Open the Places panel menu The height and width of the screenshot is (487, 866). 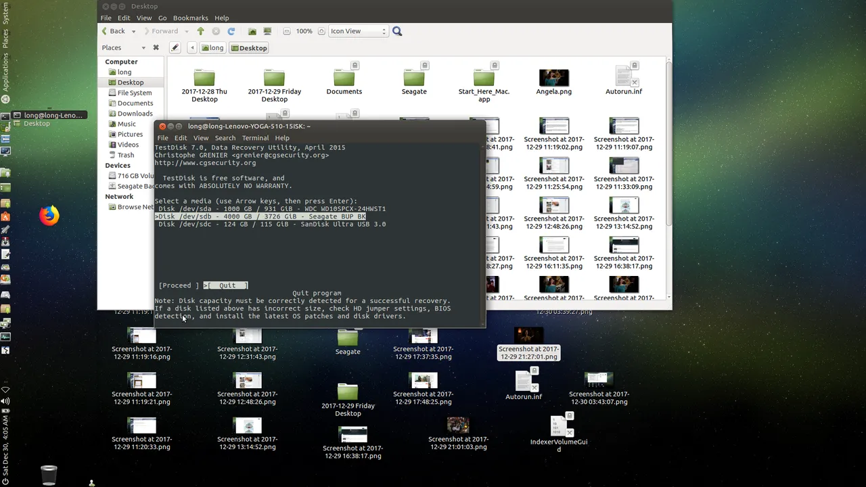coord(5,38)
